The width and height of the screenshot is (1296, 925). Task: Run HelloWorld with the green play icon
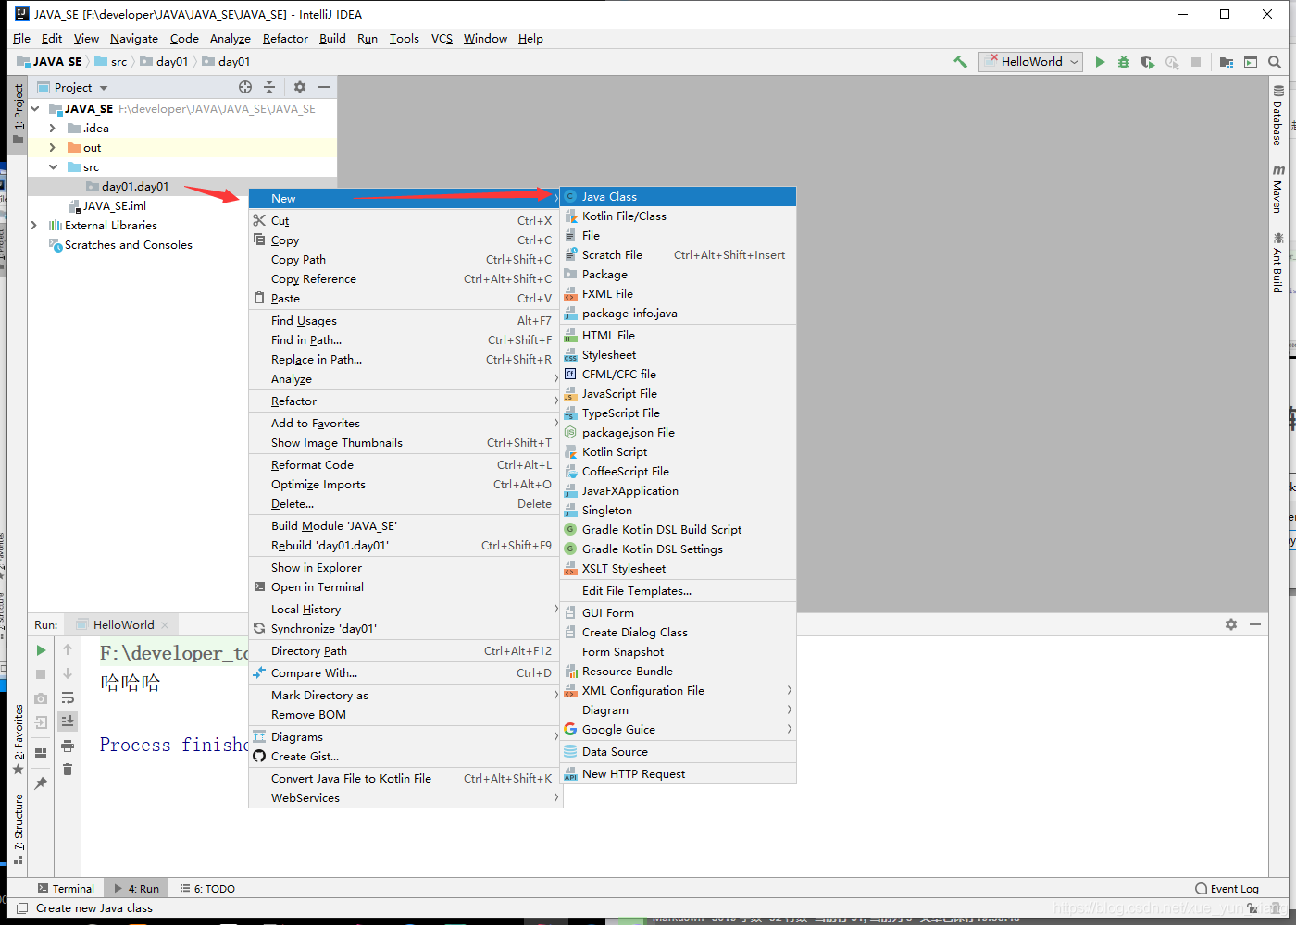pos(1100,62)
